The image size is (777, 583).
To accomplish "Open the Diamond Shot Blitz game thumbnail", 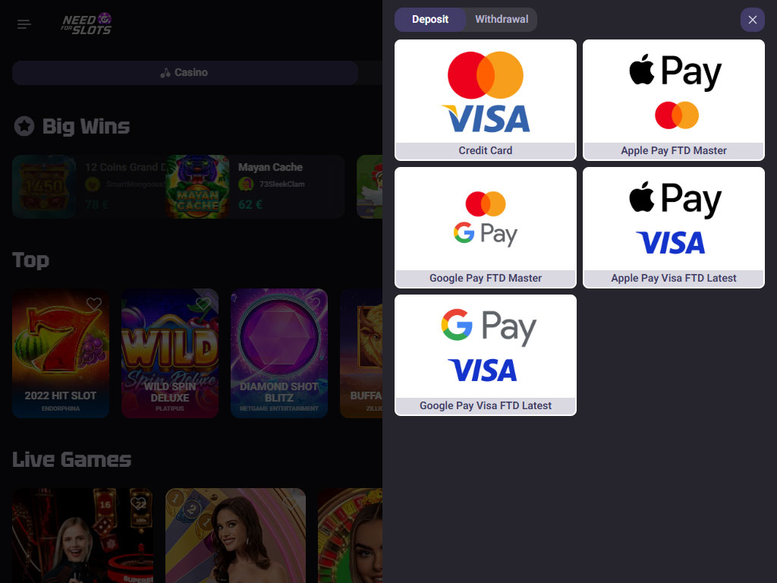I will tap(279, 354).
